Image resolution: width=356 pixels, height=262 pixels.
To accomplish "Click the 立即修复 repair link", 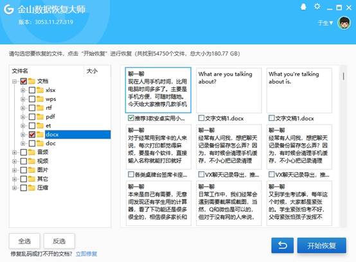I will pos(86,254).
